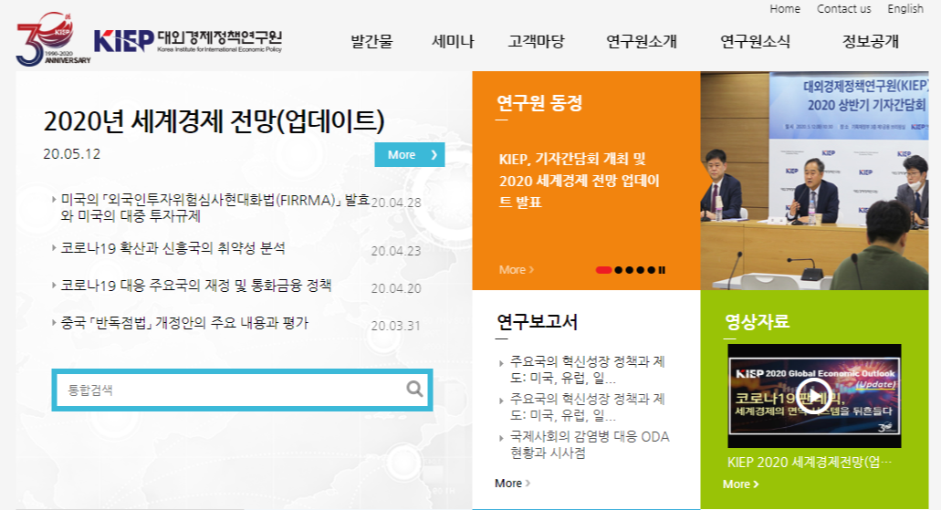Screen dimensions: 941x510
Task: Select the fifth slide indicator dot
Action: (651, 270)
